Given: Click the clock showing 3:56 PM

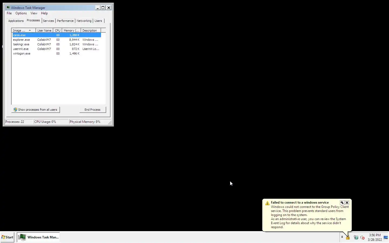Looking at the screenshot, I should click(375, 237).
